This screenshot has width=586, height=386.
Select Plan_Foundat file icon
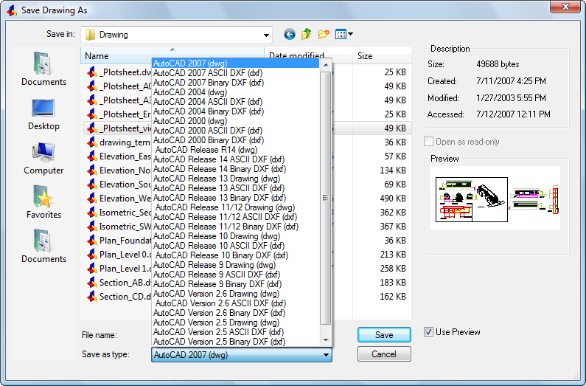pos(92,241)
